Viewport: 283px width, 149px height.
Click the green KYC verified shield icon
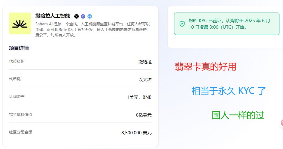click(182, 24)
